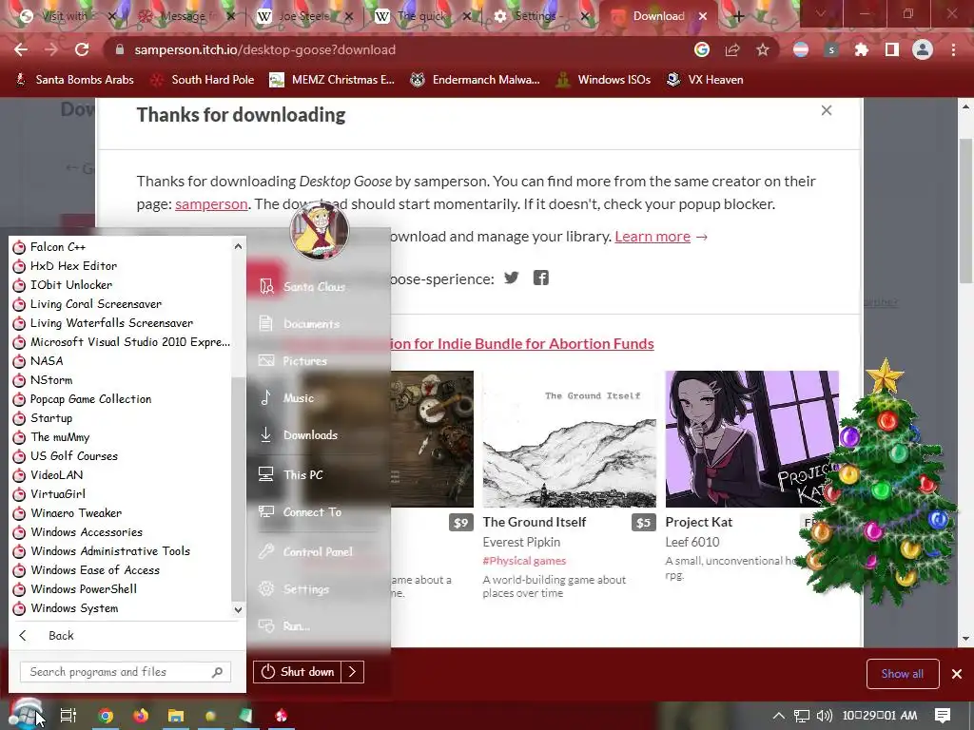Switch to Joe Steele Wikipedia tab
Screen dimensions: 974x730
tap(303, 16)
